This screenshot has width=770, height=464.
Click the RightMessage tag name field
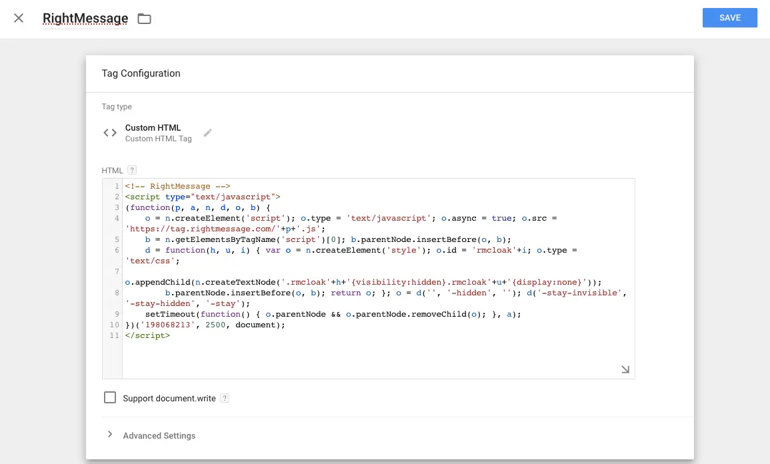(85, 19)
